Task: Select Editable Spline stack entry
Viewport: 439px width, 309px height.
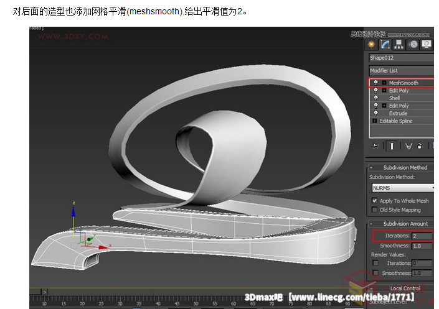Action: pos(396,121)
